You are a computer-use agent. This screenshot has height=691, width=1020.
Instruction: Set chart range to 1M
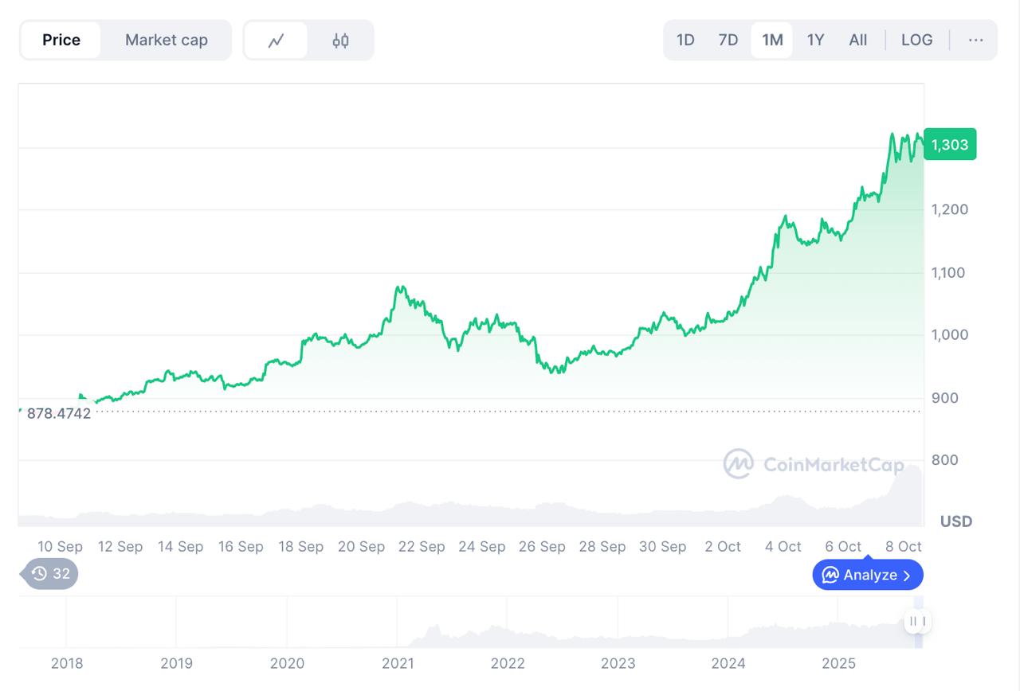772,40
